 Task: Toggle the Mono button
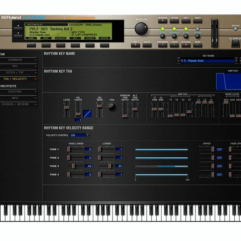[197, 45]
